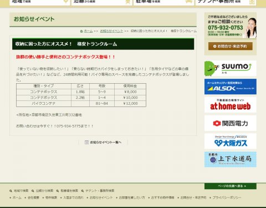
Task: Open the ALSOK security banner
Action: tap(231, 87)
